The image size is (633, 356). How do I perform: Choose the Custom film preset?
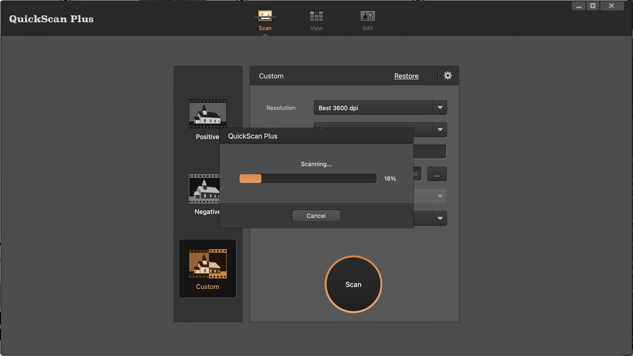coord(208,269)
